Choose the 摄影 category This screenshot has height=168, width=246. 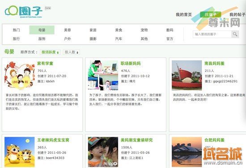click(x=93, y=39)
